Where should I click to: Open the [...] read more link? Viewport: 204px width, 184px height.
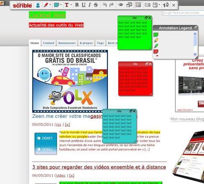pyautogui.click(x=147, y=149)
